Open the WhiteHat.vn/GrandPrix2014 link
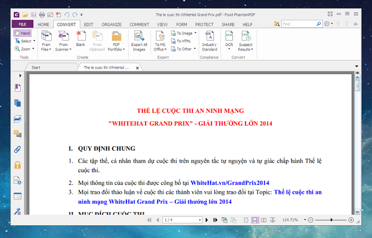The image size is (372, 238). click(230, 183)
